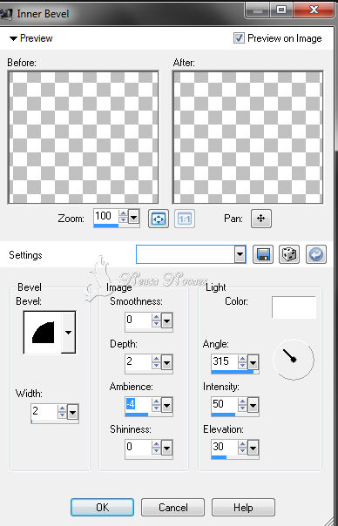Click the light angle dial control
Image resolution: width=338 pixels, height=526 pixels.
294,360
